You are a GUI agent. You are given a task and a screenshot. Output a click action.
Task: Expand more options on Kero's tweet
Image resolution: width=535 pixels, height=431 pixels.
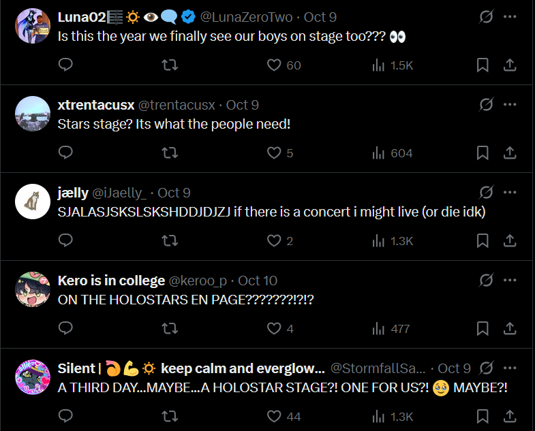click(x=510, y=281)
